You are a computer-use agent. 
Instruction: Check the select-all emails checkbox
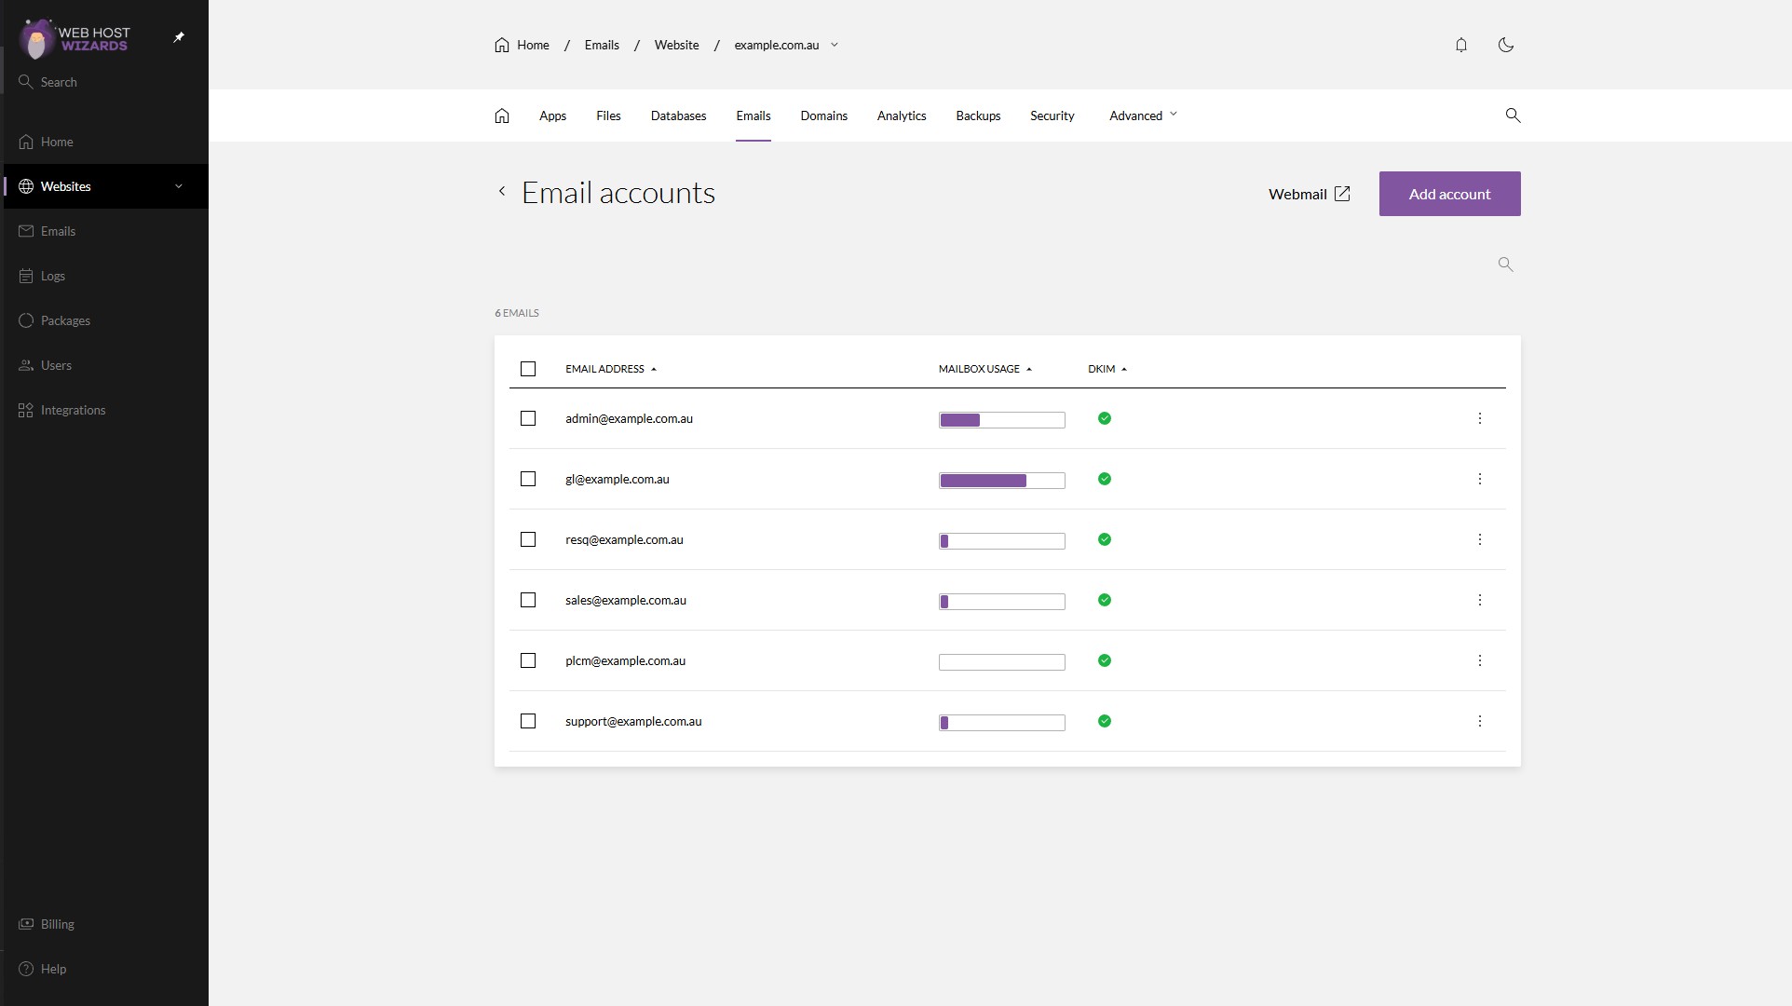coord(528,369)
